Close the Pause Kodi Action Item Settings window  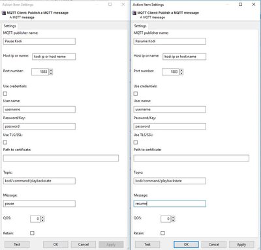(x=123, y=5)
